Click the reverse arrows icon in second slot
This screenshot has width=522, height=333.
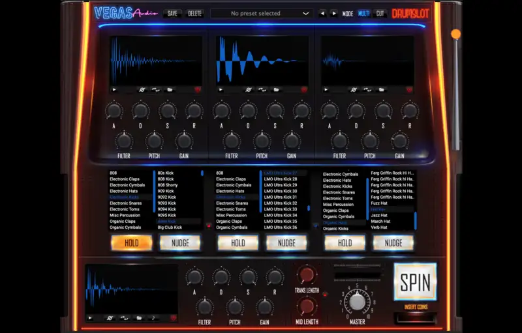[262, 90]
